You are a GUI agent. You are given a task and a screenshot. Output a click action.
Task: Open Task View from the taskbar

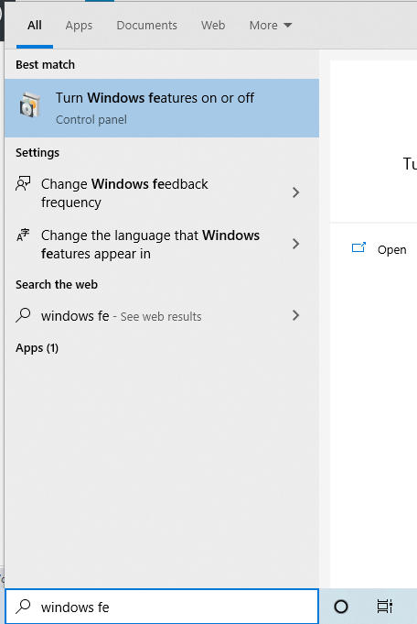pos(384,607)
